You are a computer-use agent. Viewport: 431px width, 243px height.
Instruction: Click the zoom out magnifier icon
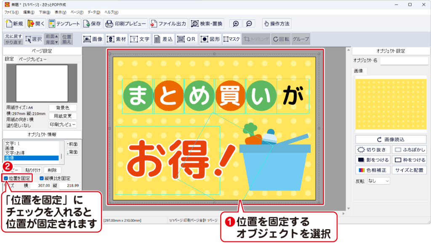(249, 24)
